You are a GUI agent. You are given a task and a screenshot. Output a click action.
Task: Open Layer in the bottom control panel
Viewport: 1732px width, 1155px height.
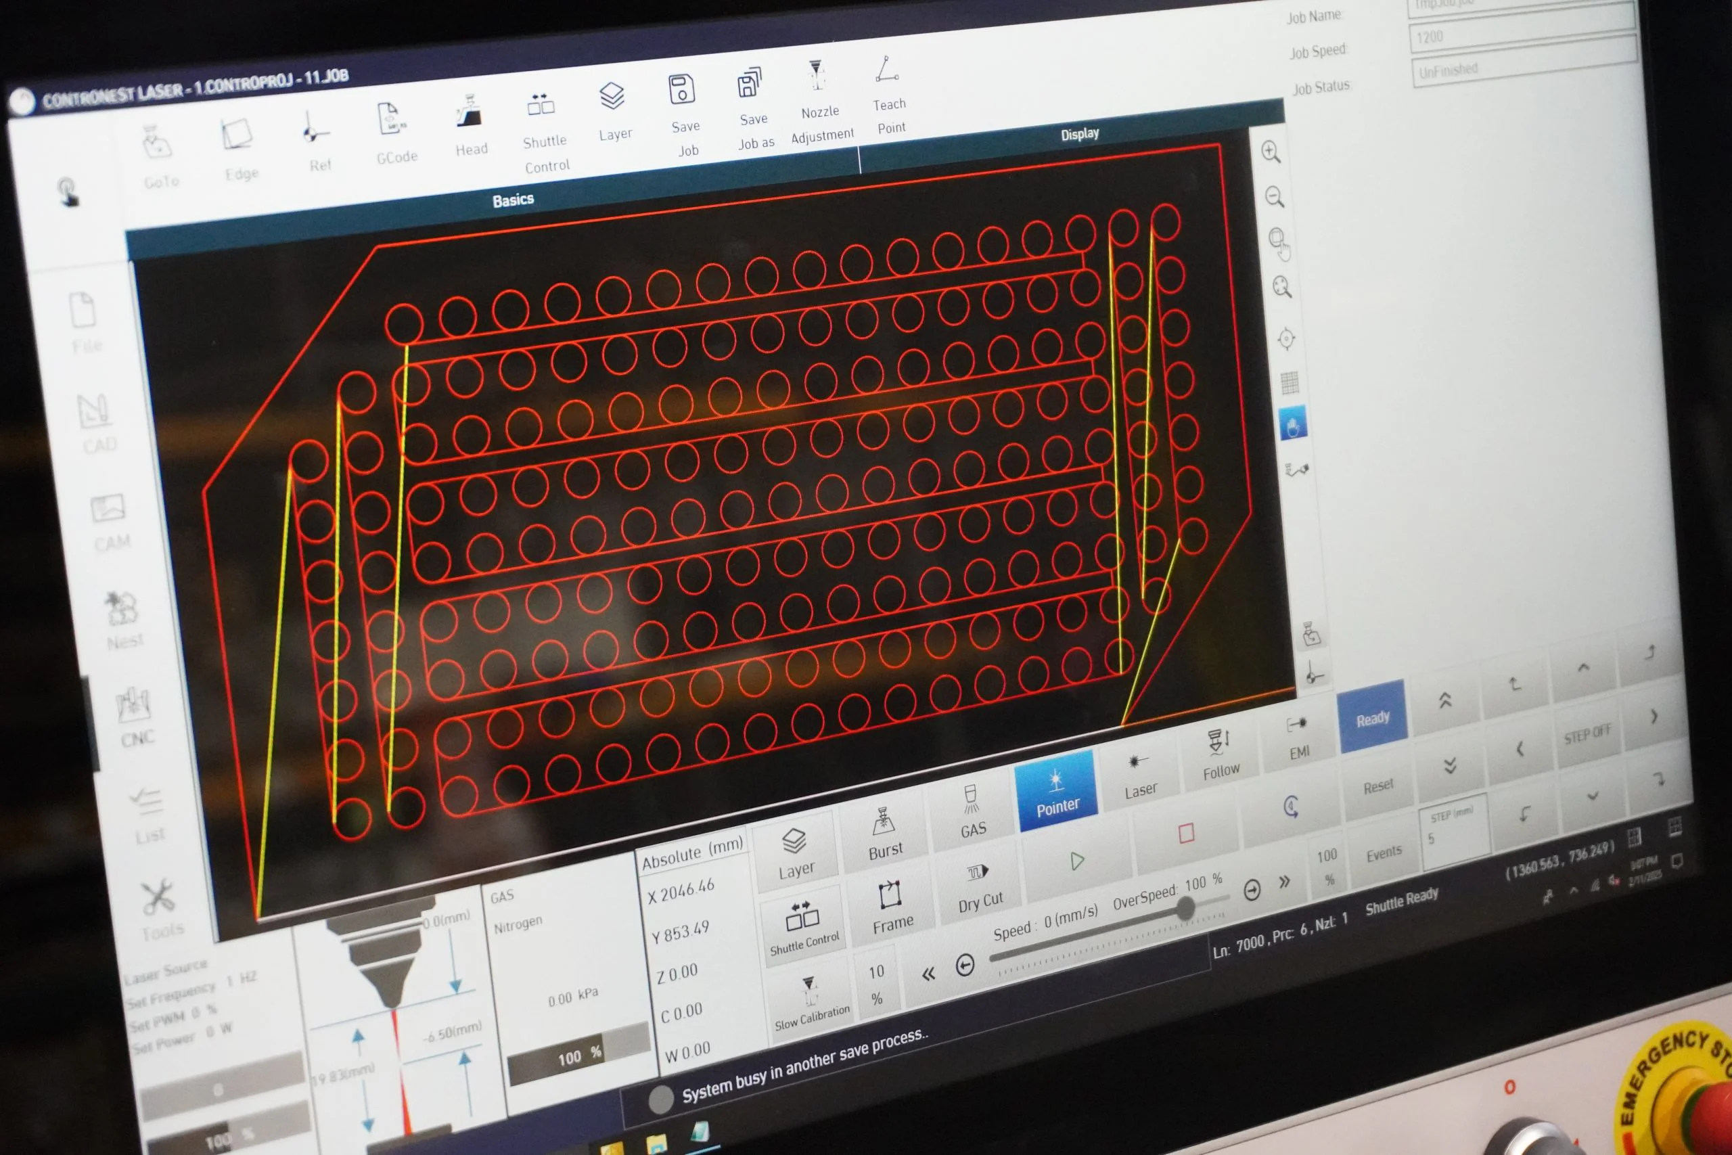[x=796, y=854]
